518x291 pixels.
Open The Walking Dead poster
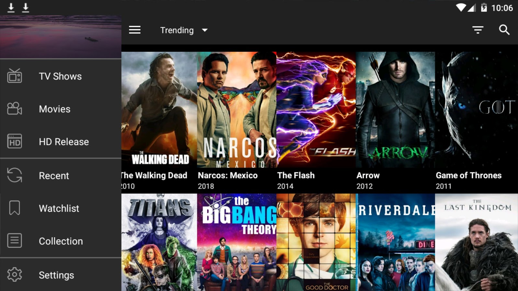tap(159, 110)
